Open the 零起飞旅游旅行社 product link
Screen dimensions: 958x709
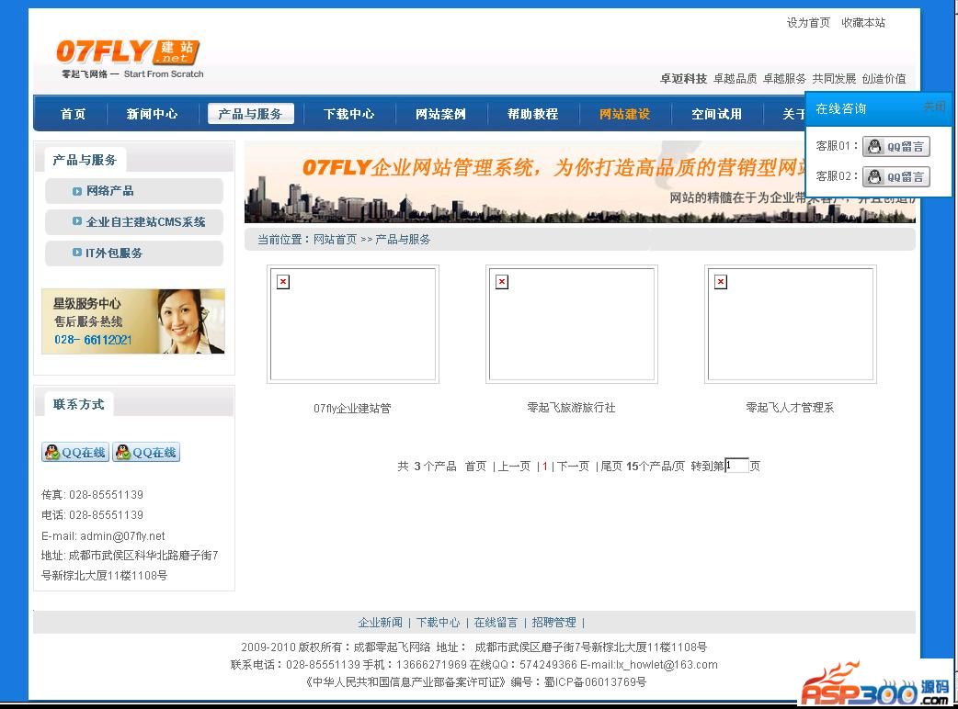(x=571, y=408)
